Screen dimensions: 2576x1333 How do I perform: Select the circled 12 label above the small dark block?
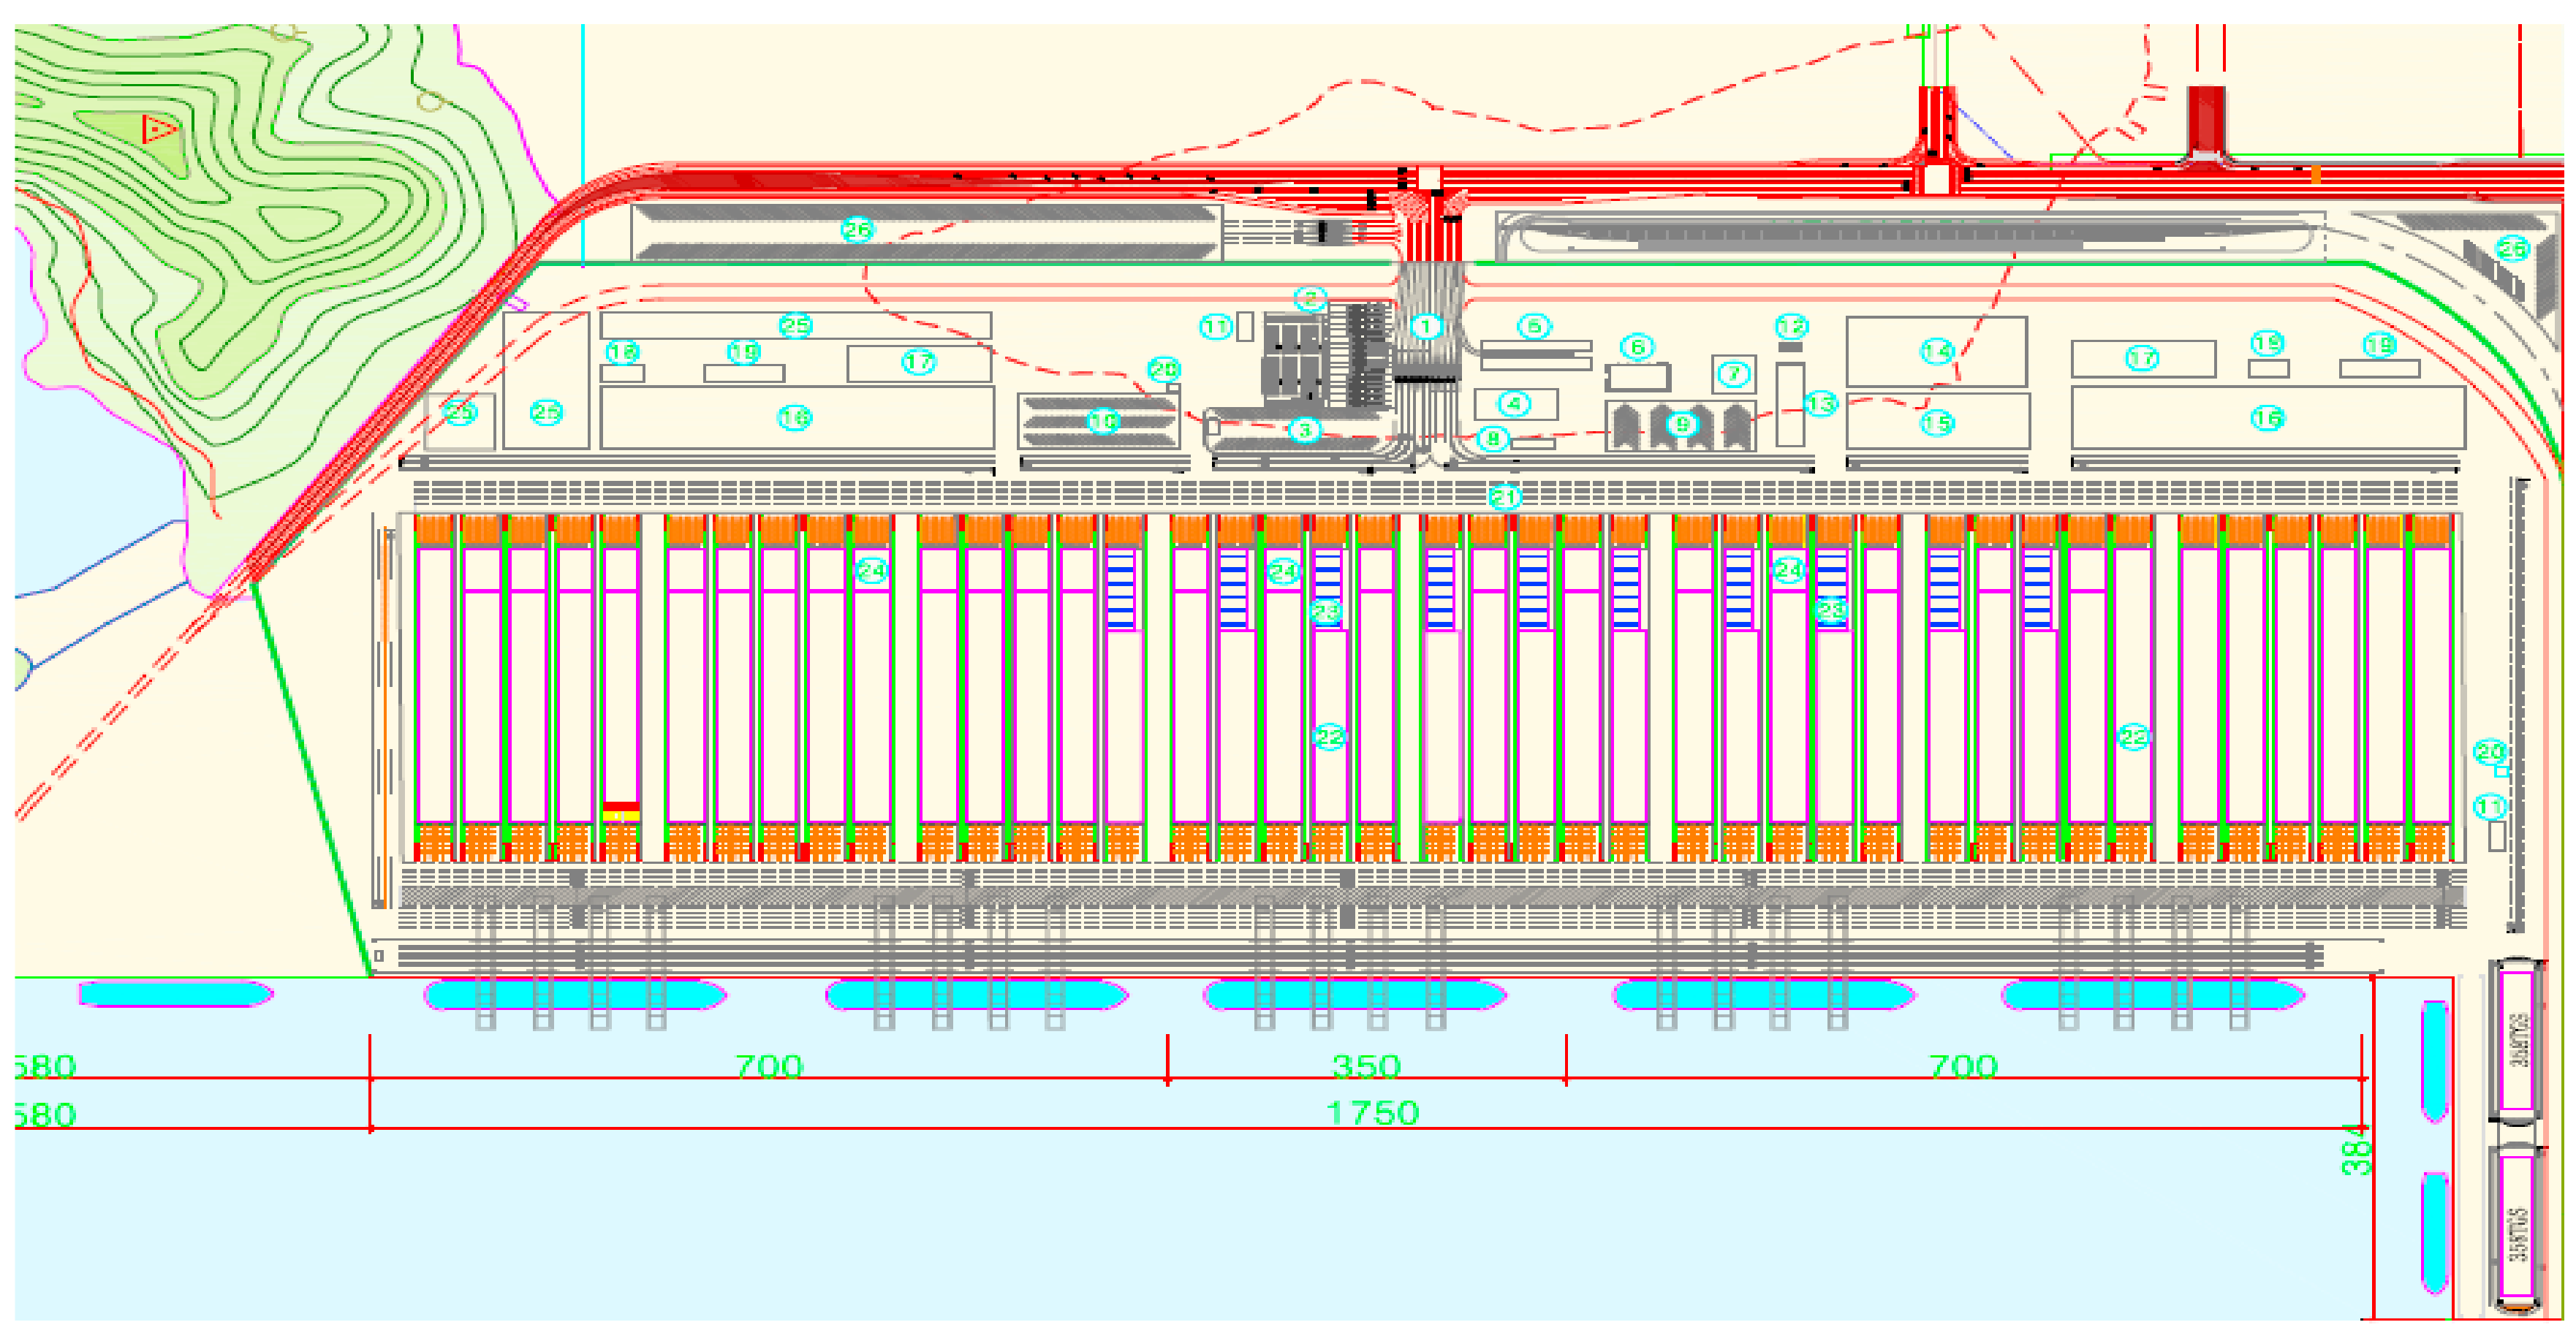tap(1791, 326)
